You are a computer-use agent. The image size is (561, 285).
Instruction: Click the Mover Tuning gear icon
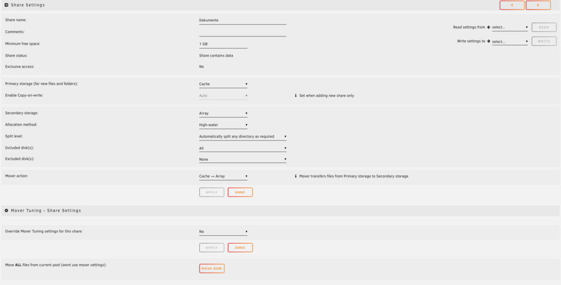point(6,211)
